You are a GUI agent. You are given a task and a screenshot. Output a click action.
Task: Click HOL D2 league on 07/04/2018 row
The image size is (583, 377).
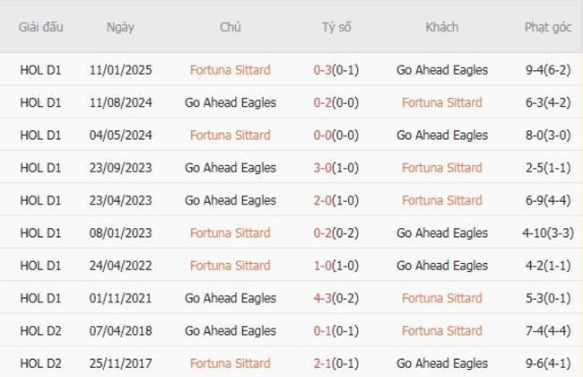(x=40, y=331)
